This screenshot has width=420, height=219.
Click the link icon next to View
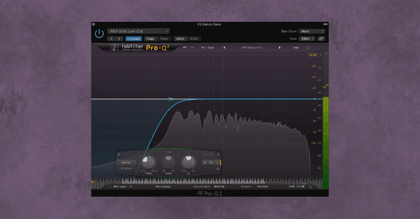coord(321,39)
